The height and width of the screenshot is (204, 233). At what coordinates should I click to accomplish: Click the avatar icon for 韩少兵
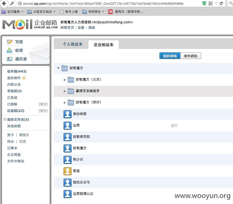[x=68, y=160]
